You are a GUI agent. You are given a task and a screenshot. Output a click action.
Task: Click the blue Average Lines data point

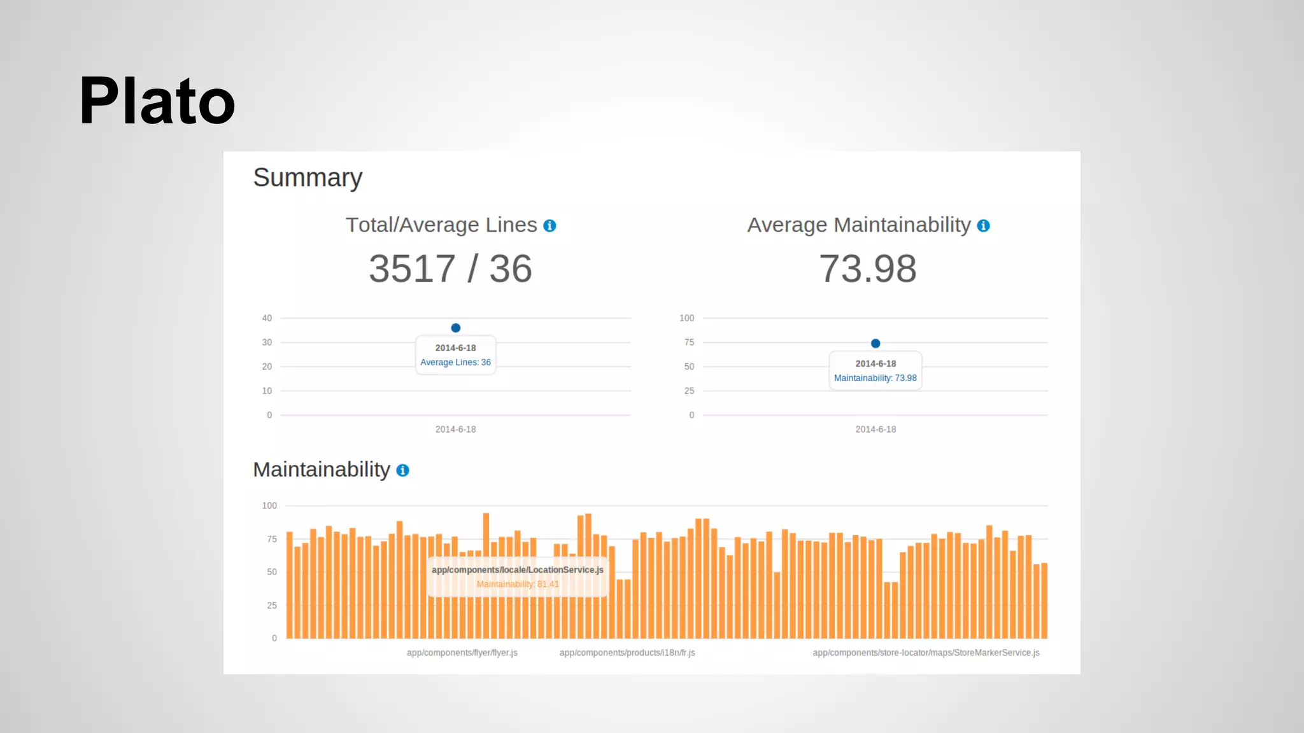point(455,328)
